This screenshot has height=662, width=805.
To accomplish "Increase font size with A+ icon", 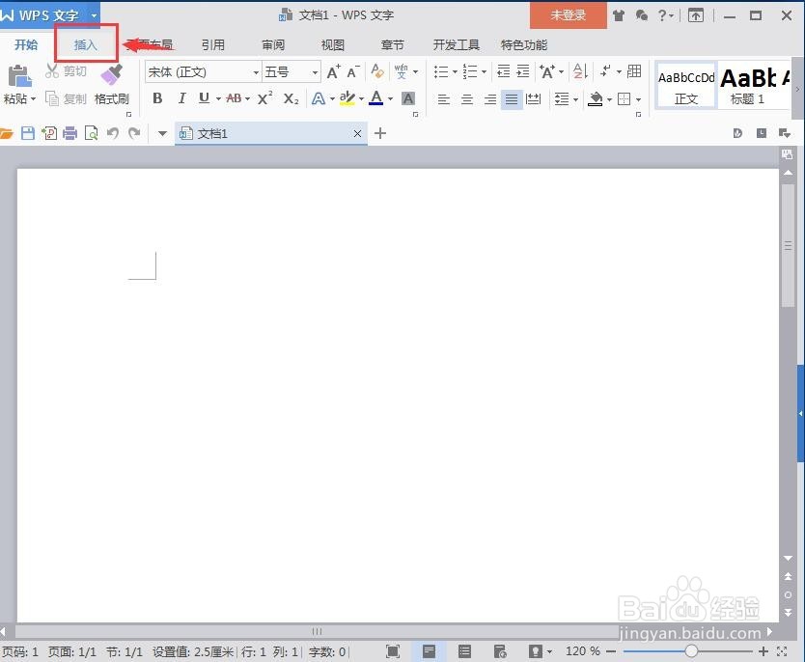I will coord(333,71).
